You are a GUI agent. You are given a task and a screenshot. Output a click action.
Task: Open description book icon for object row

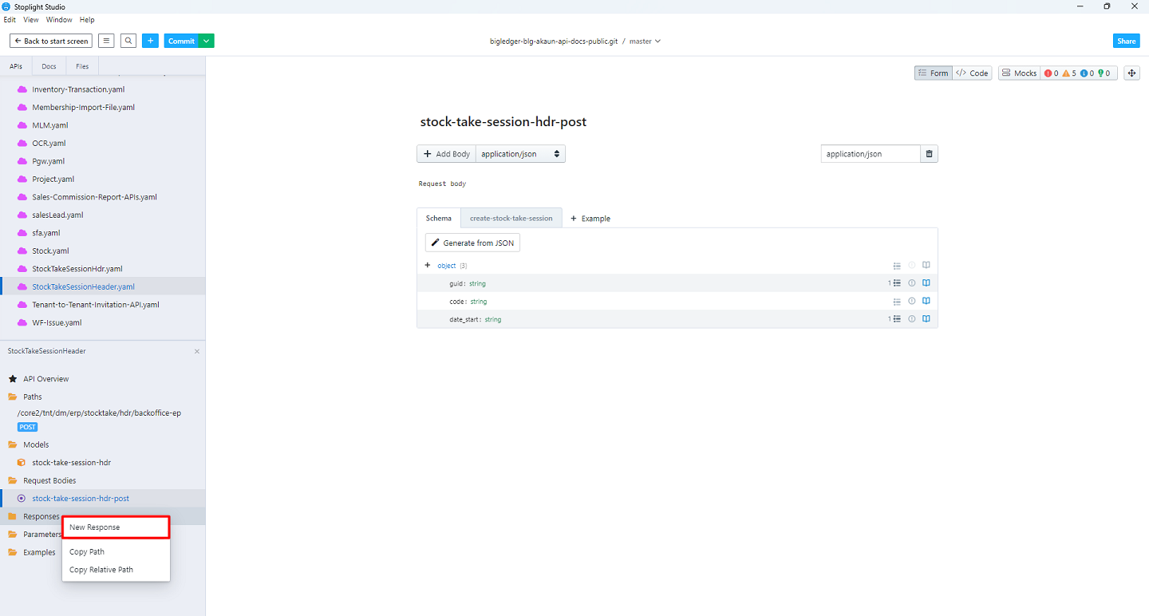(926, 266)
